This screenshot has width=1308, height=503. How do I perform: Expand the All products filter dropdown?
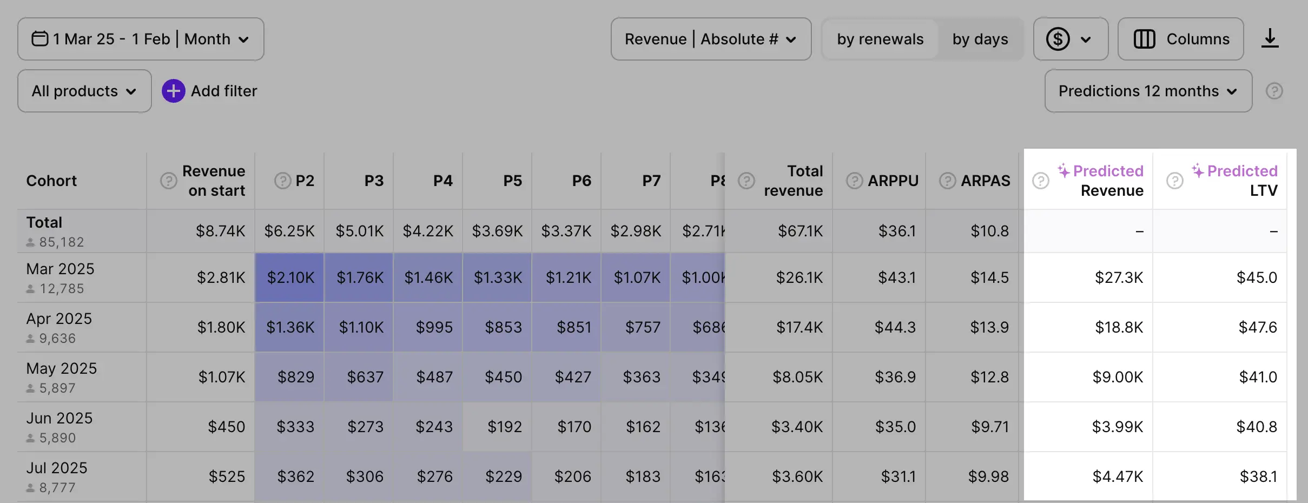coord(84,91)
